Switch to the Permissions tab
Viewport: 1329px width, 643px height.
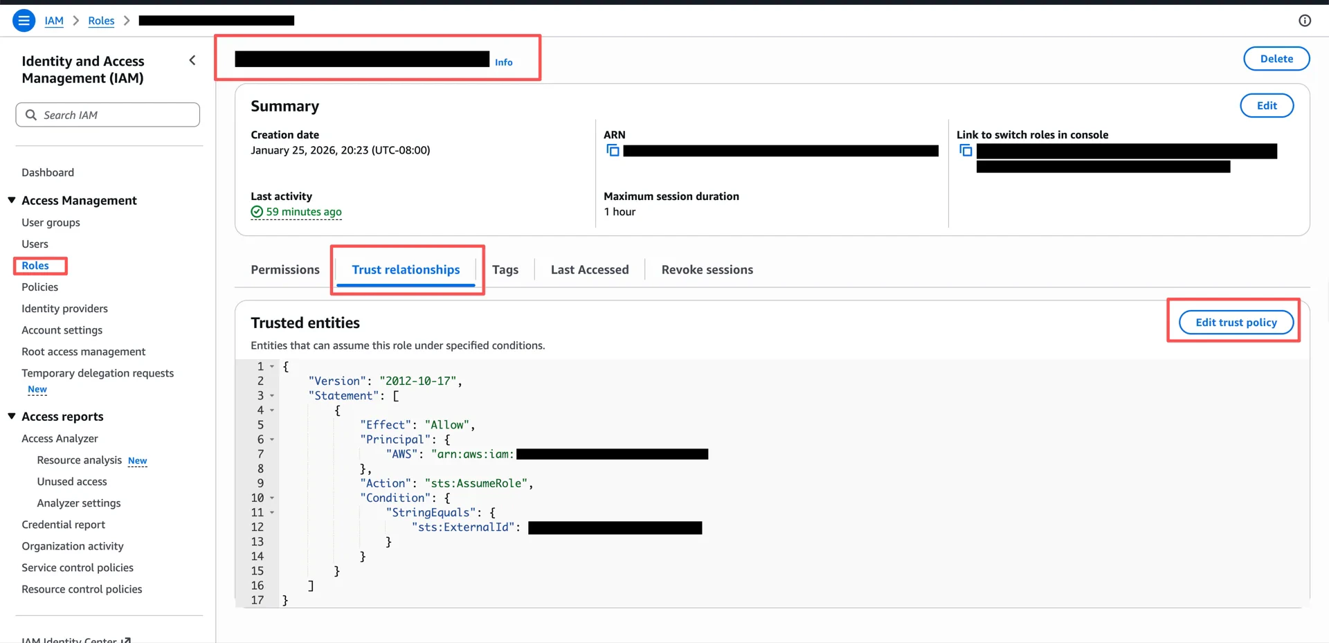click(285, 269)
